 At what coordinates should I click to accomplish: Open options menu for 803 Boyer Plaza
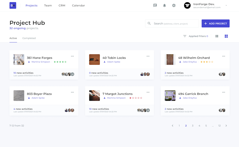(73, 92)
